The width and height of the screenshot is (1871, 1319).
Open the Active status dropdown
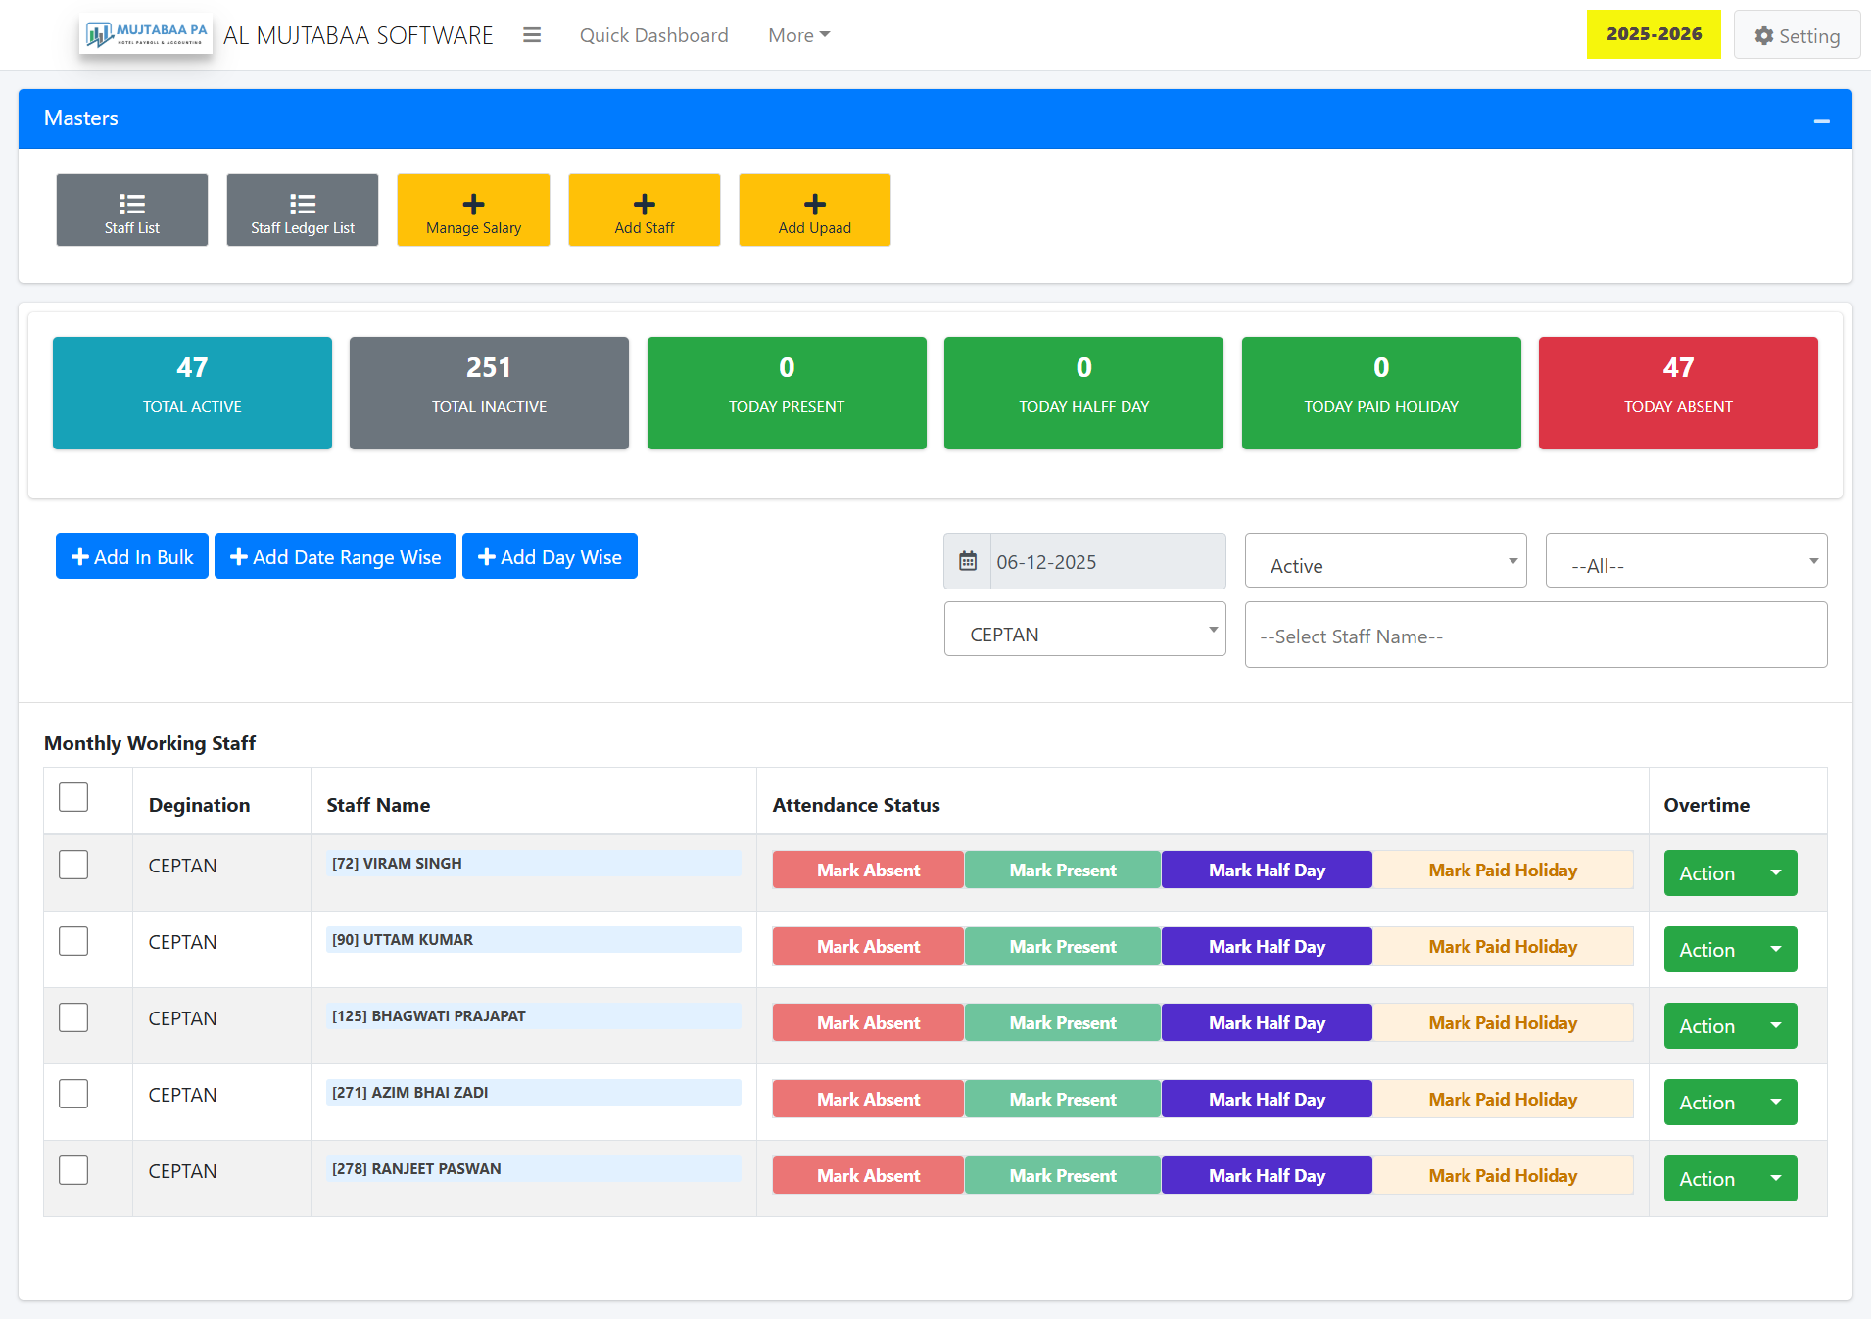pos(1385,561)
